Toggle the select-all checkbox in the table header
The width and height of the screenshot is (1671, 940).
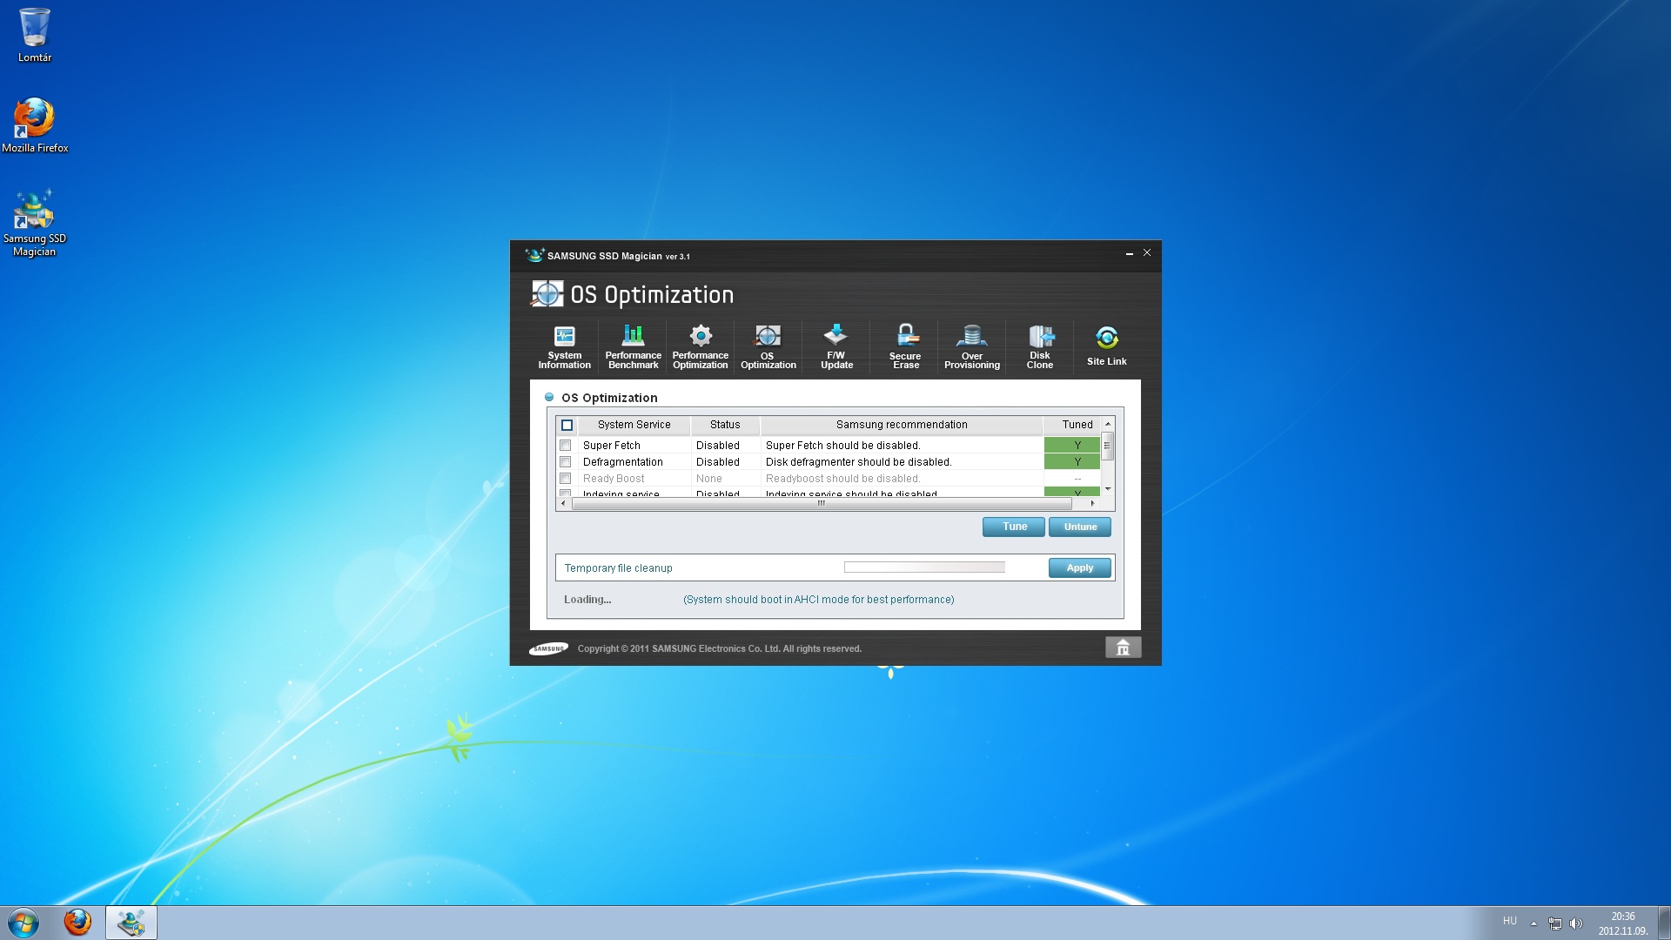[x=567, y=426]
